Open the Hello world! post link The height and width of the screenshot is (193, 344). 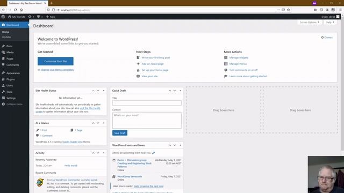[x=71, y=166]
